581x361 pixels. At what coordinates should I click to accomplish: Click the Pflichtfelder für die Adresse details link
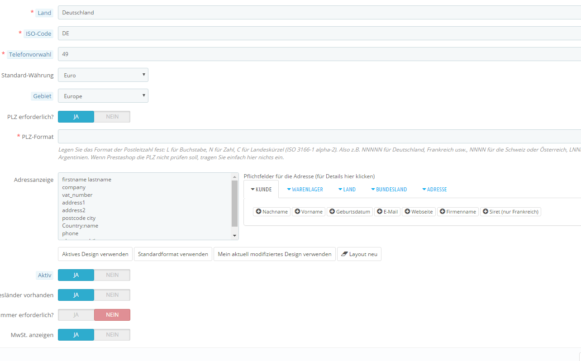tap(309, 176)
